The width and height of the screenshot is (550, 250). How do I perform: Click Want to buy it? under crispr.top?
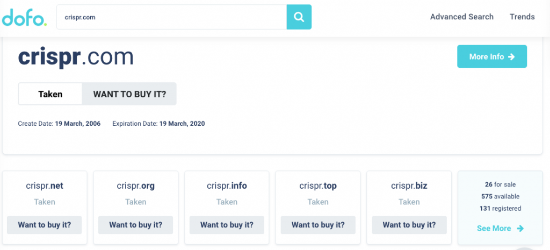point(318,225)
